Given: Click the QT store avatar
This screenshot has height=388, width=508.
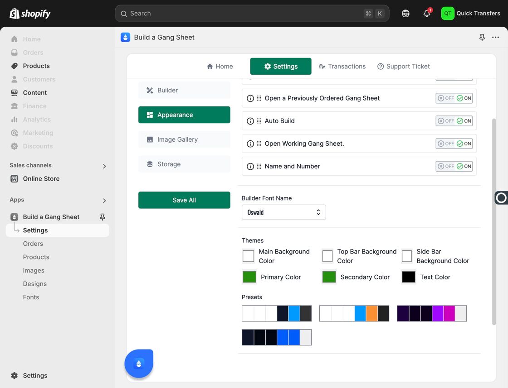Looking at the screenshot, I should 448,13.
